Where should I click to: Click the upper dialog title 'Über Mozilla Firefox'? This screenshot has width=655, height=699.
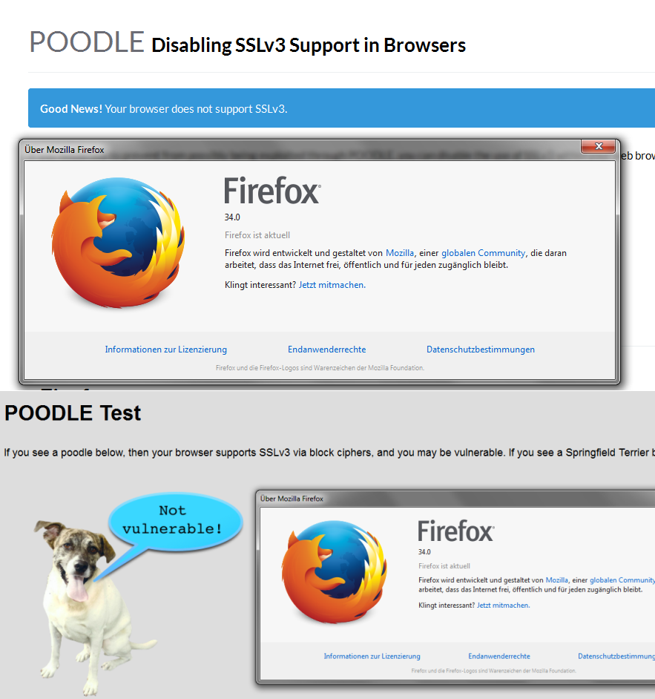[64, 150]
